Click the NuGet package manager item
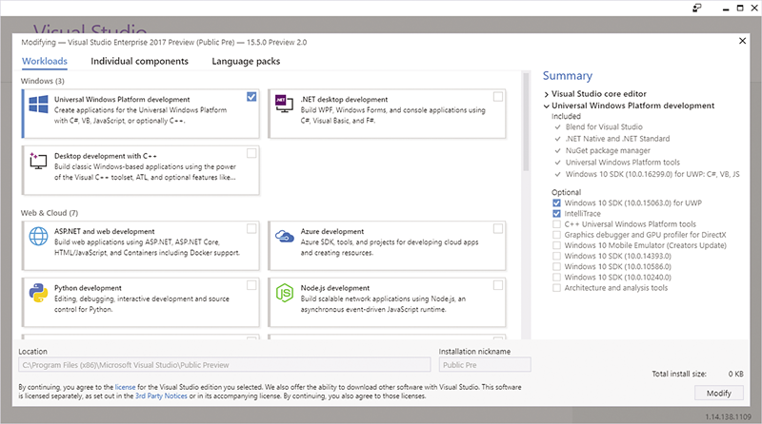The width and height of the screenshot is (762, 424). point(608,150)
